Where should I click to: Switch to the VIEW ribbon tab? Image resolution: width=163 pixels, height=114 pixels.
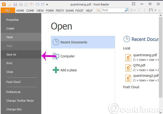pos(40,10)
